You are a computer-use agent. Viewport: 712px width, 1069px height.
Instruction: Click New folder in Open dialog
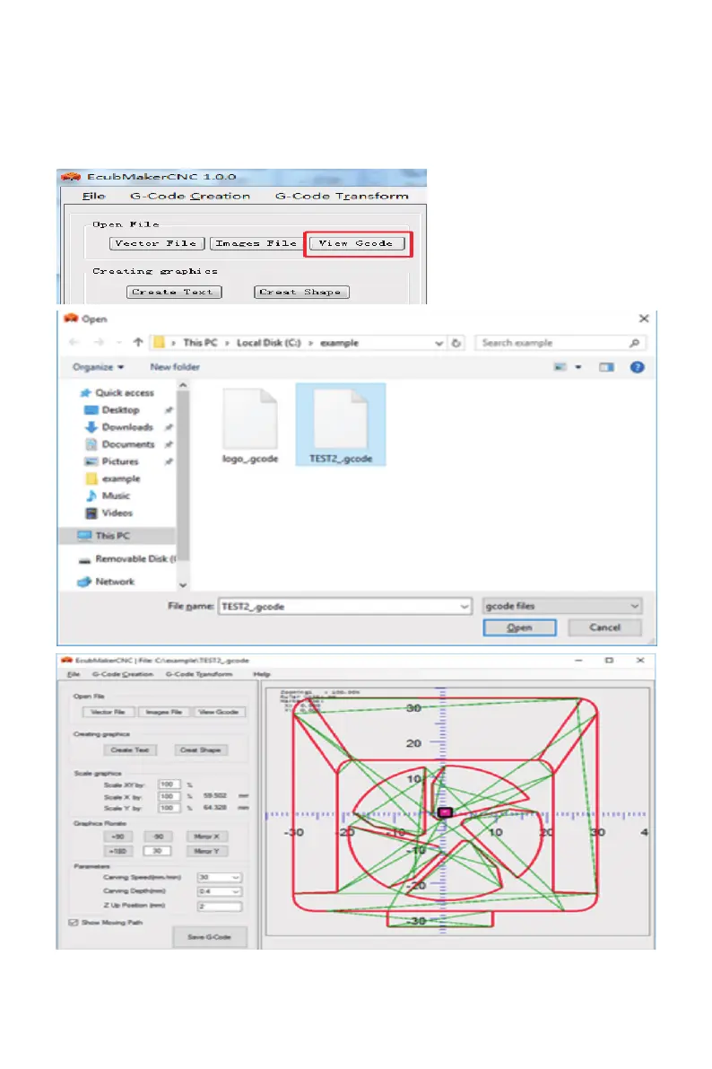[175, 367]
